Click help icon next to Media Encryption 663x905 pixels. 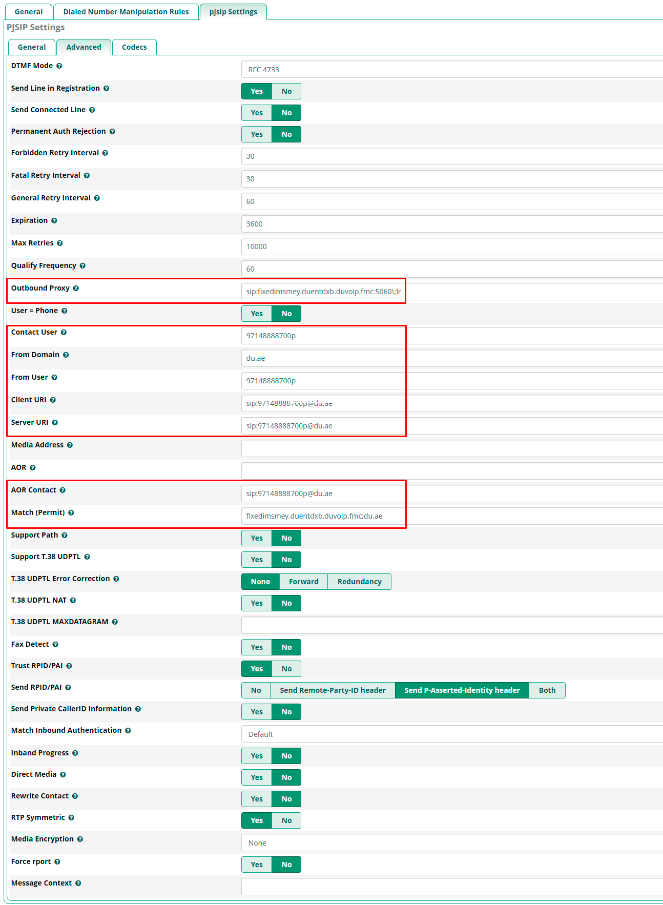pos(80,839)
